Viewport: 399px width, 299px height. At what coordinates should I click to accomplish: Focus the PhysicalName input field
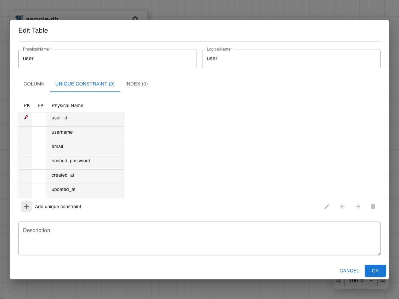[107, 59]
